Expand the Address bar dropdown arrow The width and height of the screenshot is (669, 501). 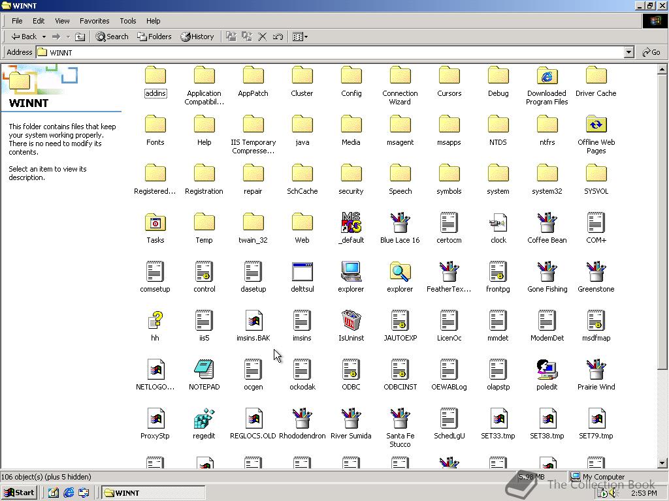click(x=628, y=52)
